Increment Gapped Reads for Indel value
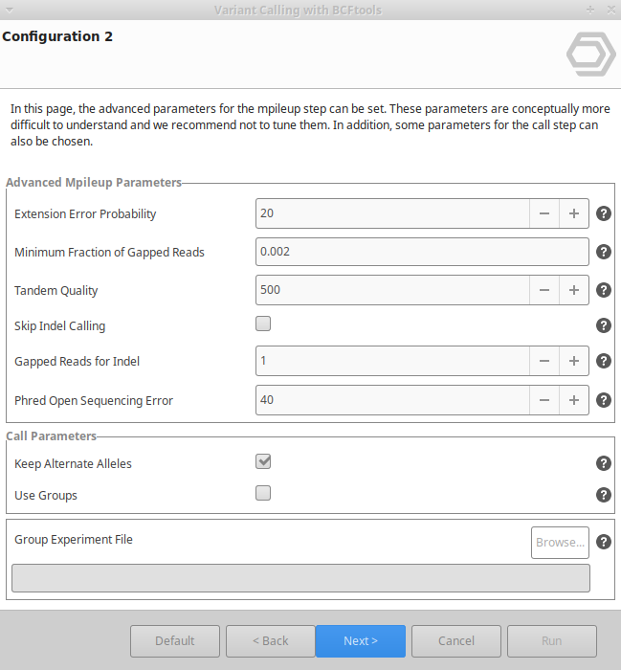The height and width of the screenshot is (670, 621). [x=574, y=361]
